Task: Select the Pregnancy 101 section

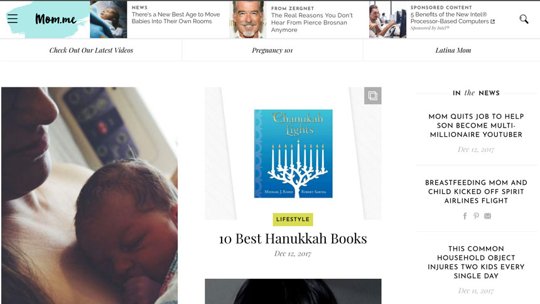Action: click(x=272, y=50)
